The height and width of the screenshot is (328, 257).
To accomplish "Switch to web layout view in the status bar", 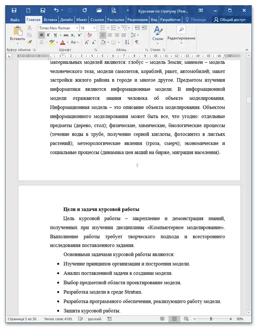I will pos(186,319).
